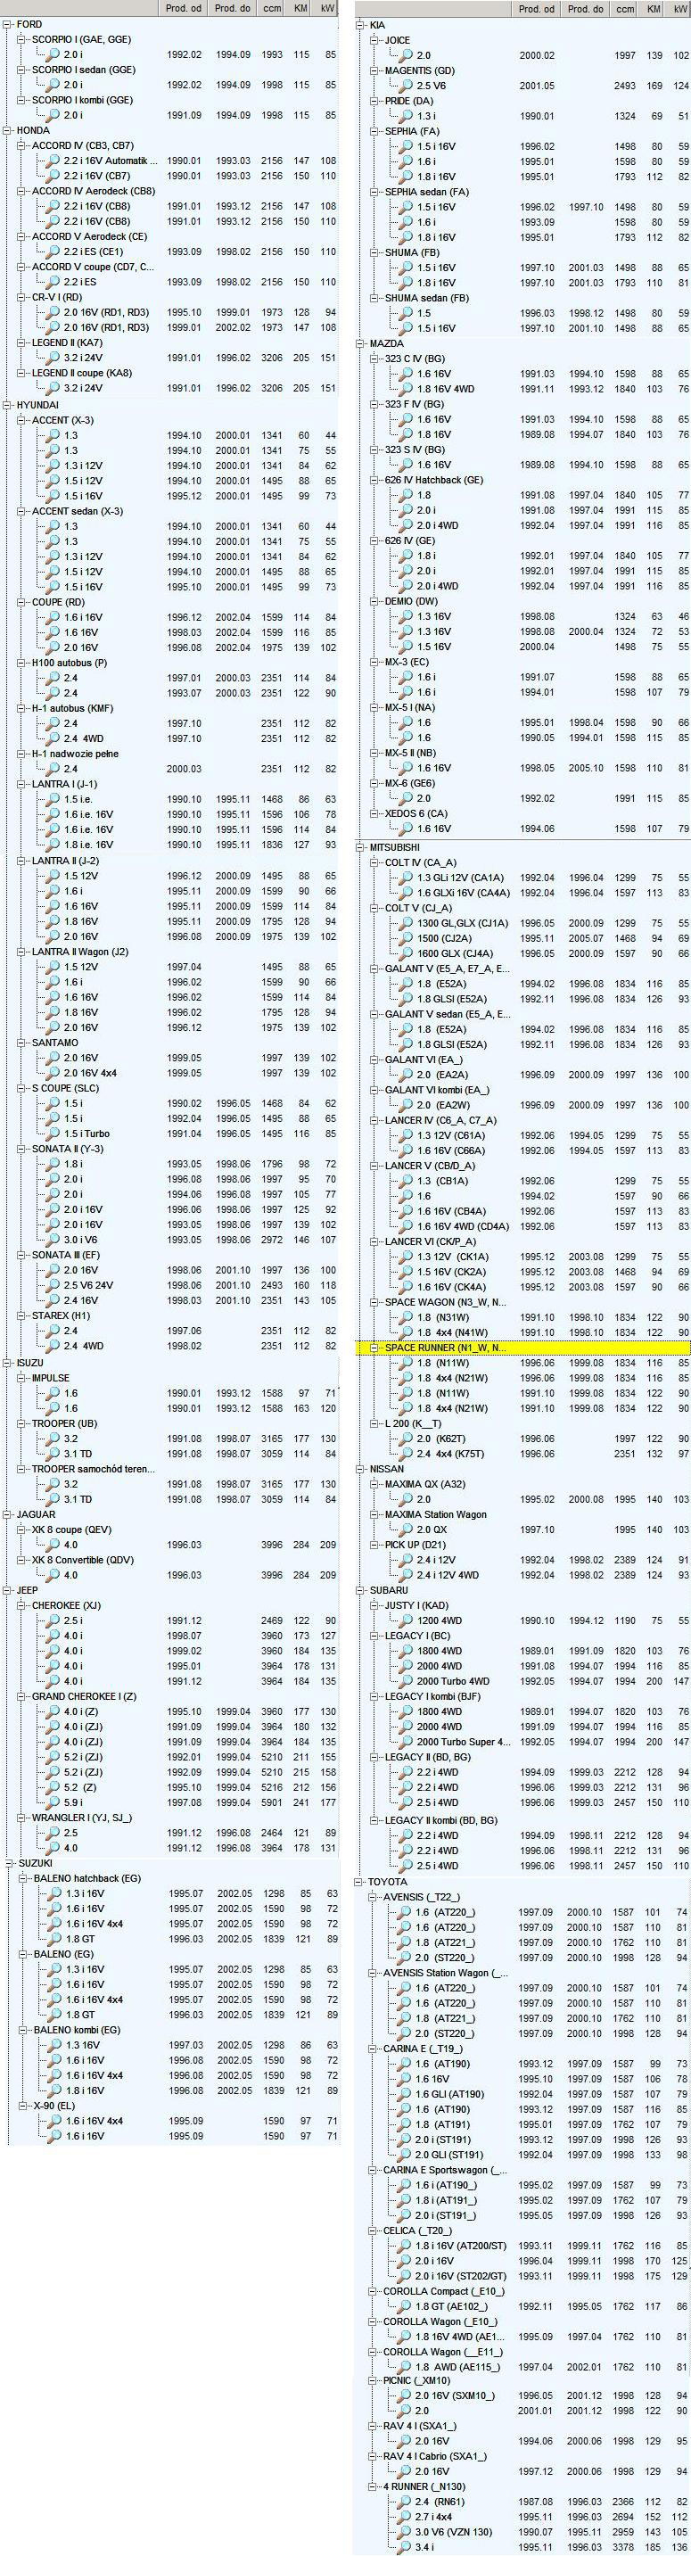Image resolution: width=691 pixels, height=2556 pixels.
Task: Click left pane 'Prod. od' column header
Action: (x=184, y=8)
